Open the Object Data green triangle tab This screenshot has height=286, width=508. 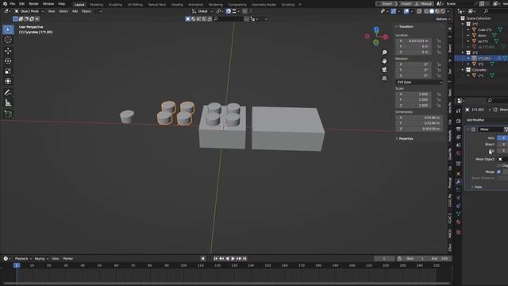click(459, 214)
